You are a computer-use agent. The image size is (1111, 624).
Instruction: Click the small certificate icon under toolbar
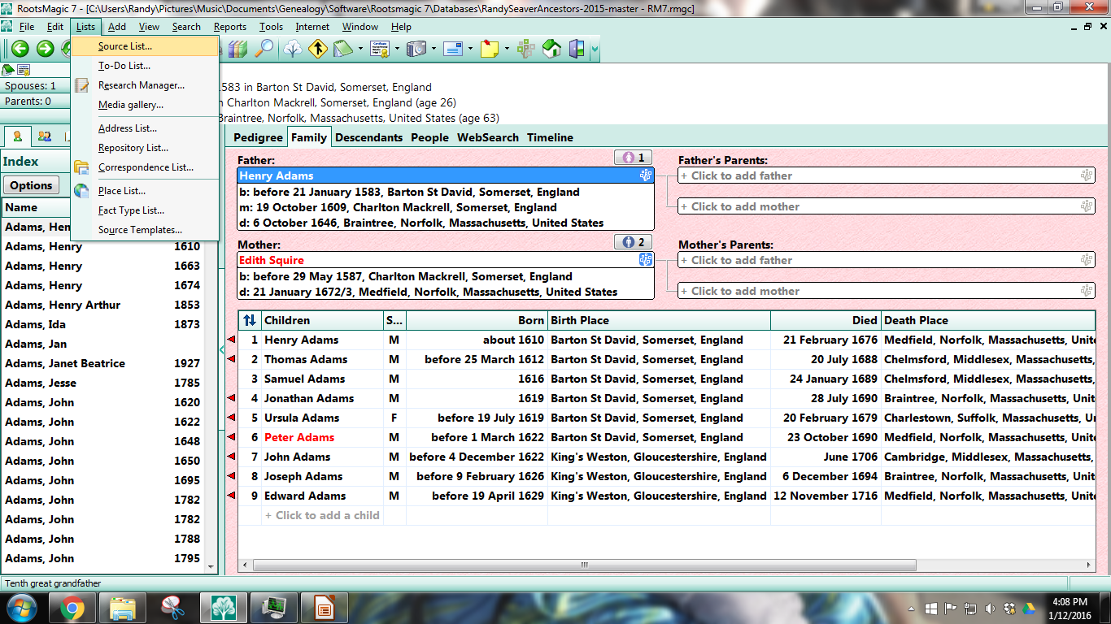24,70
